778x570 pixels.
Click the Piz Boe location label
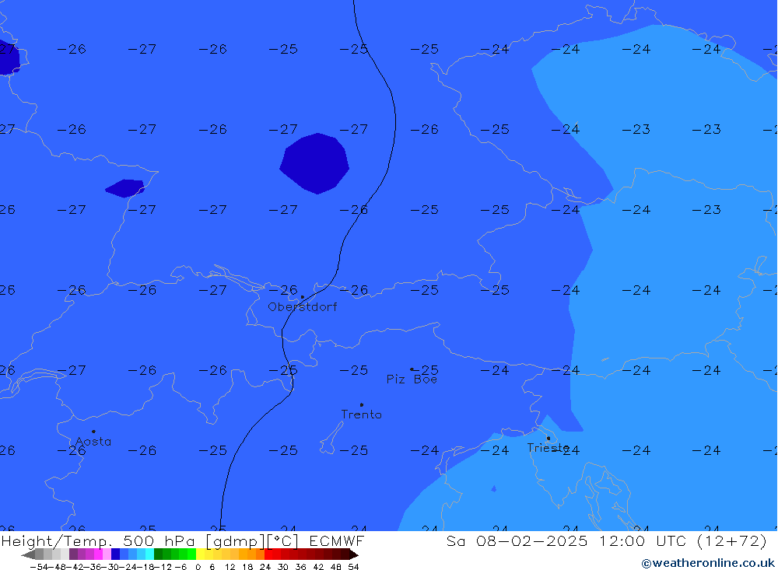(412, 379)
